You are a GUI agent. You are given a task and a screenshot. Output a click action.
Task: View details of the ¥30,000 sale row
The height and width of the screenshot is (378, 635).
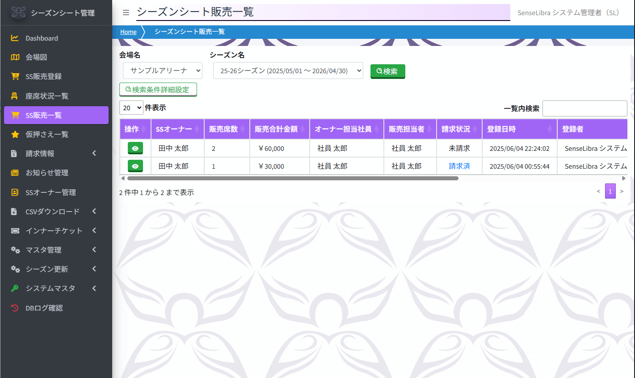pos(135,166)
